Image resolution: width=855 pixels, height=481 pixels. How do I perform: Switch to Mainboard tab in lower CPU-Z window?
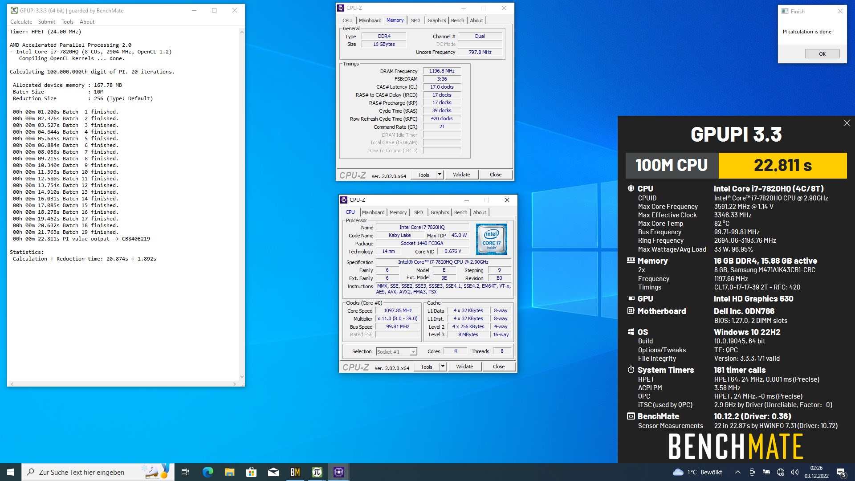tap(373, 212)
